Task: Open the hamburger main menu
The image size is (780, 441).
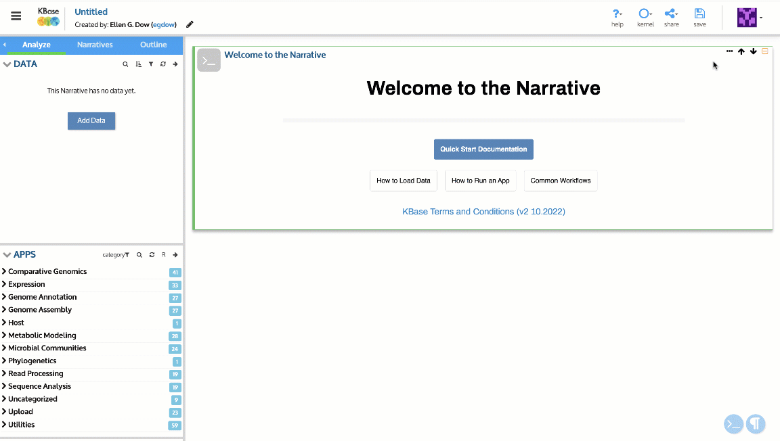Action: point(16,16)
